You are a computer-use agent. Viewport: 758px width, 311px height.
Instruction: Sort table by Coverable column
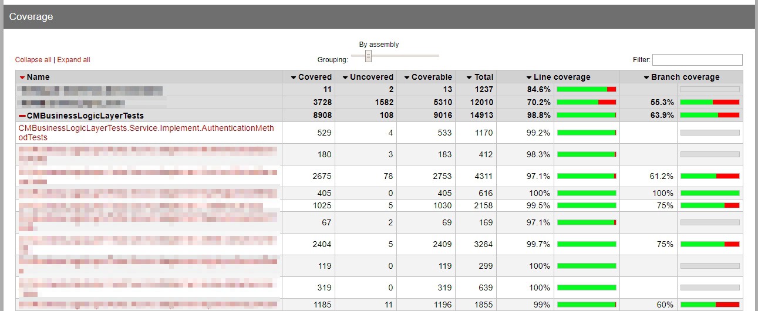point(406,77)
